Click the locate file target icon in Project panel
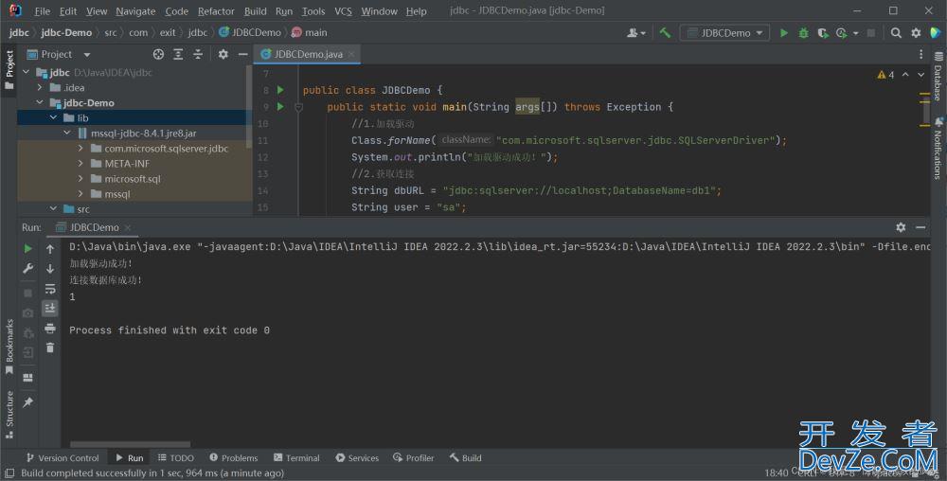This screenshot has width=947, height=481. [158, 54]
